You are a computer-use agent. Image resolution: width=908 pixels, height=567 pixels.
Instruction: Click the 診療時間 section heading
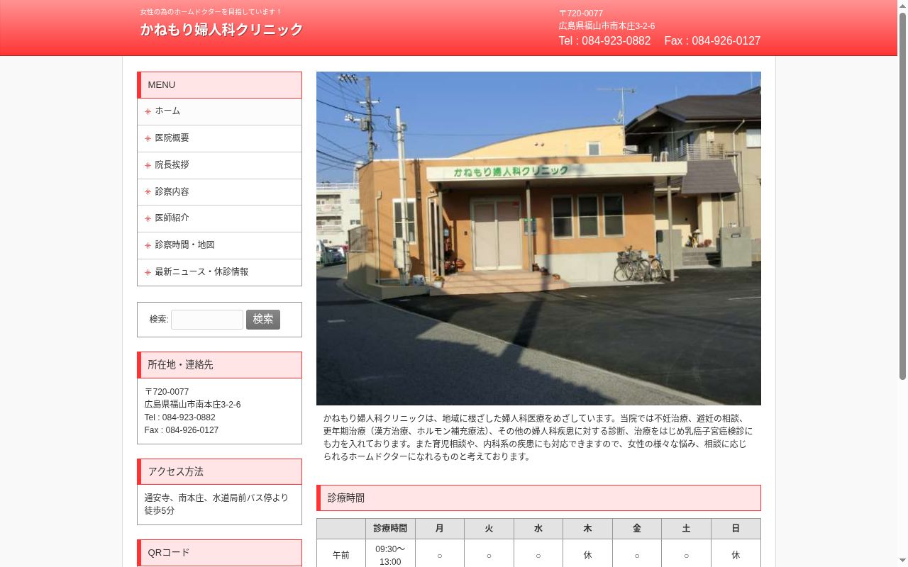(538, 498)
